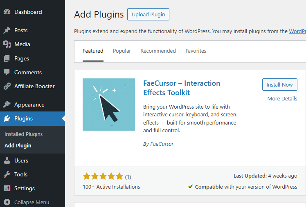Open More Details for FaeCursor
This screenshot has width=306, height=207.
pos(282,98)
